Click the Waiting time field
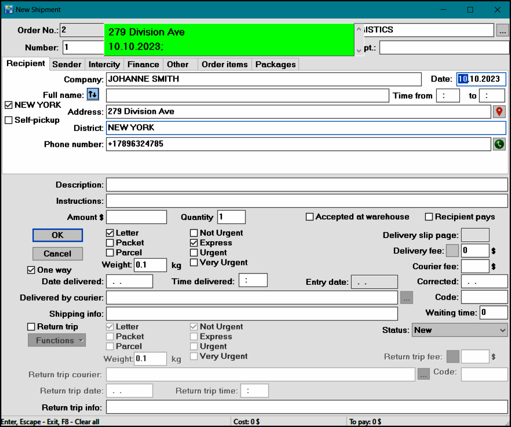 tap(493, 313)
